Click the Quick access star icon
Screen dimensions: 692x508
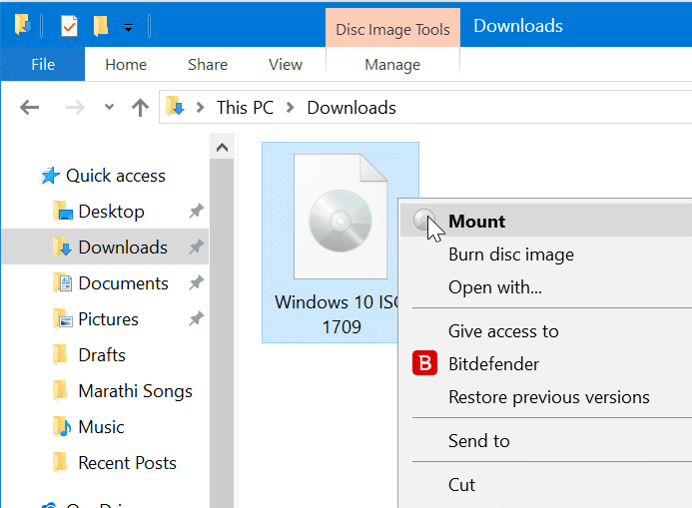pos(50,176)
